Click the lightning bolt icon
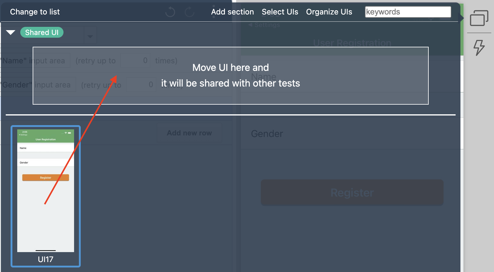Image resolution: width=494 pixels, height=272 pixels. [x=479, y=48]
